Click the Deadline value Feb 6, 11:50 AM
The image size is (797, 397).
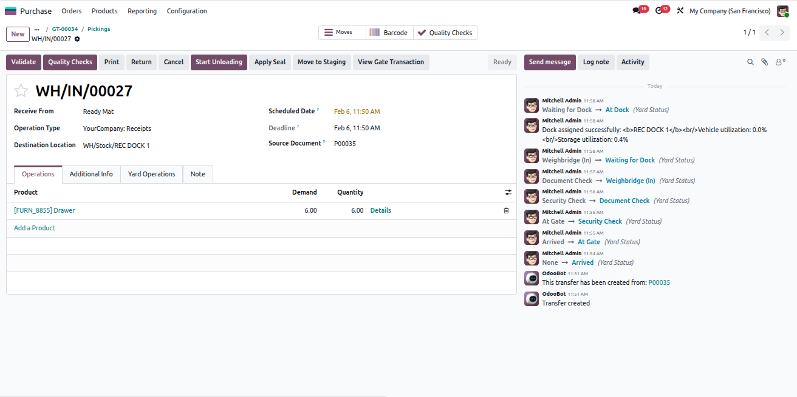pyautogui.click(x=357, y=128)
